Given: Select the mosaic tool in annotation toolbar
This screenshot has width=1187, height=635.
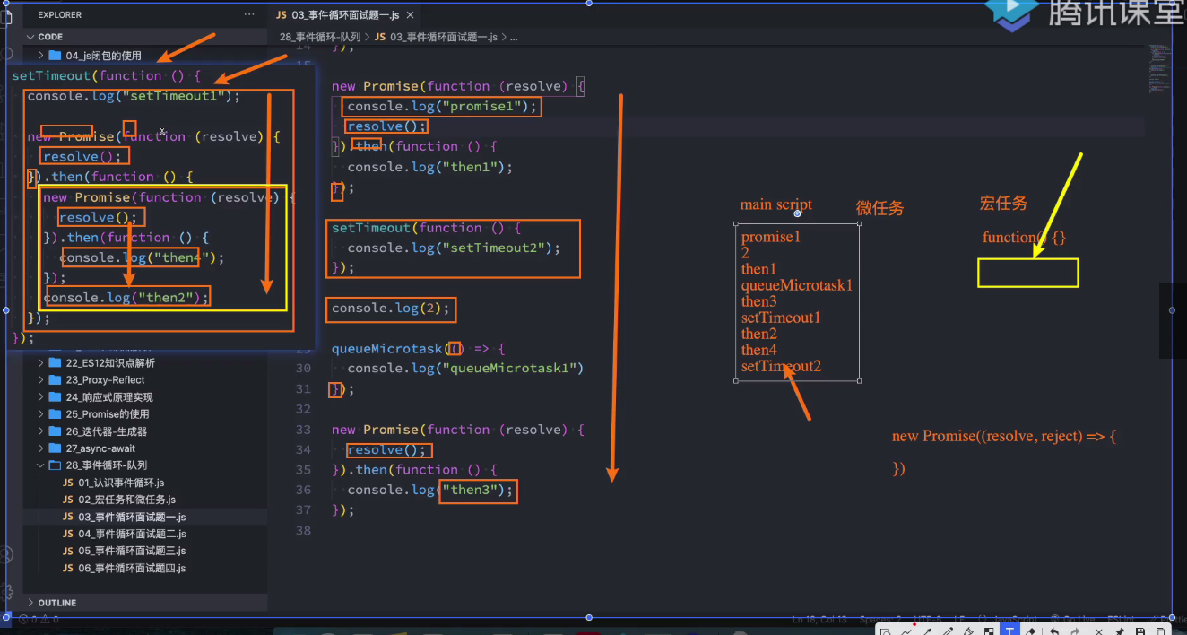Looking at the screenshot, I should (989, 631).
